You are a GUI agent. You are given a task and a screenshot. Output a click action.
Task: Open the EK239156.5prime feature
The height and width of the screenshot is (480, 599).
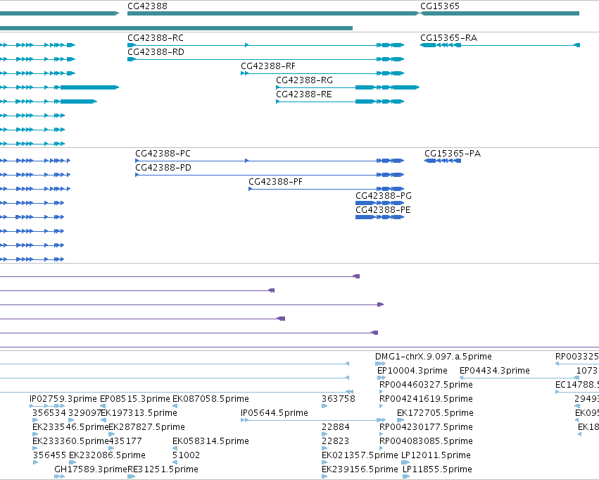[x=360, y=469]
